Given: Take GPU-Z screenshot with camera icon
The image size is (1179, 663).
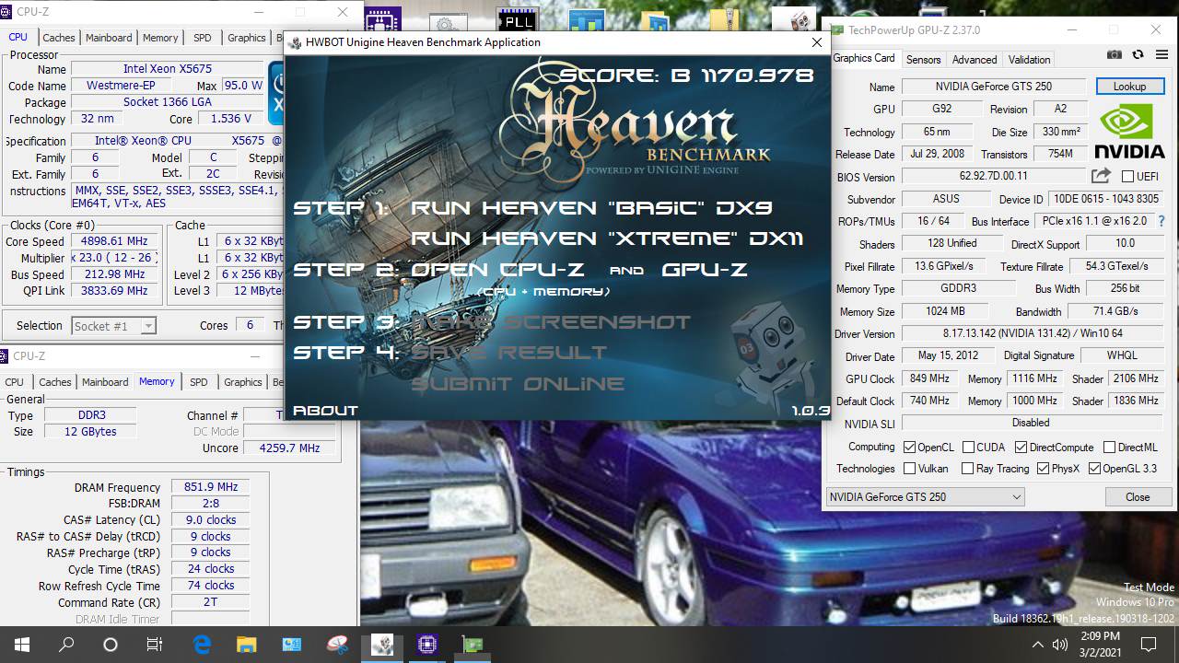Looking at the screenshot, I should pyautogui.click(x=1115, y=55).
